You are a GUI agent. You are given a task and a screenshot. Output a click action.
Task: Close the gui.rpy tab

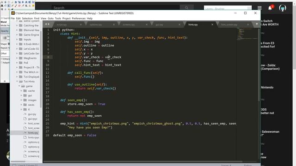point(179,24)
